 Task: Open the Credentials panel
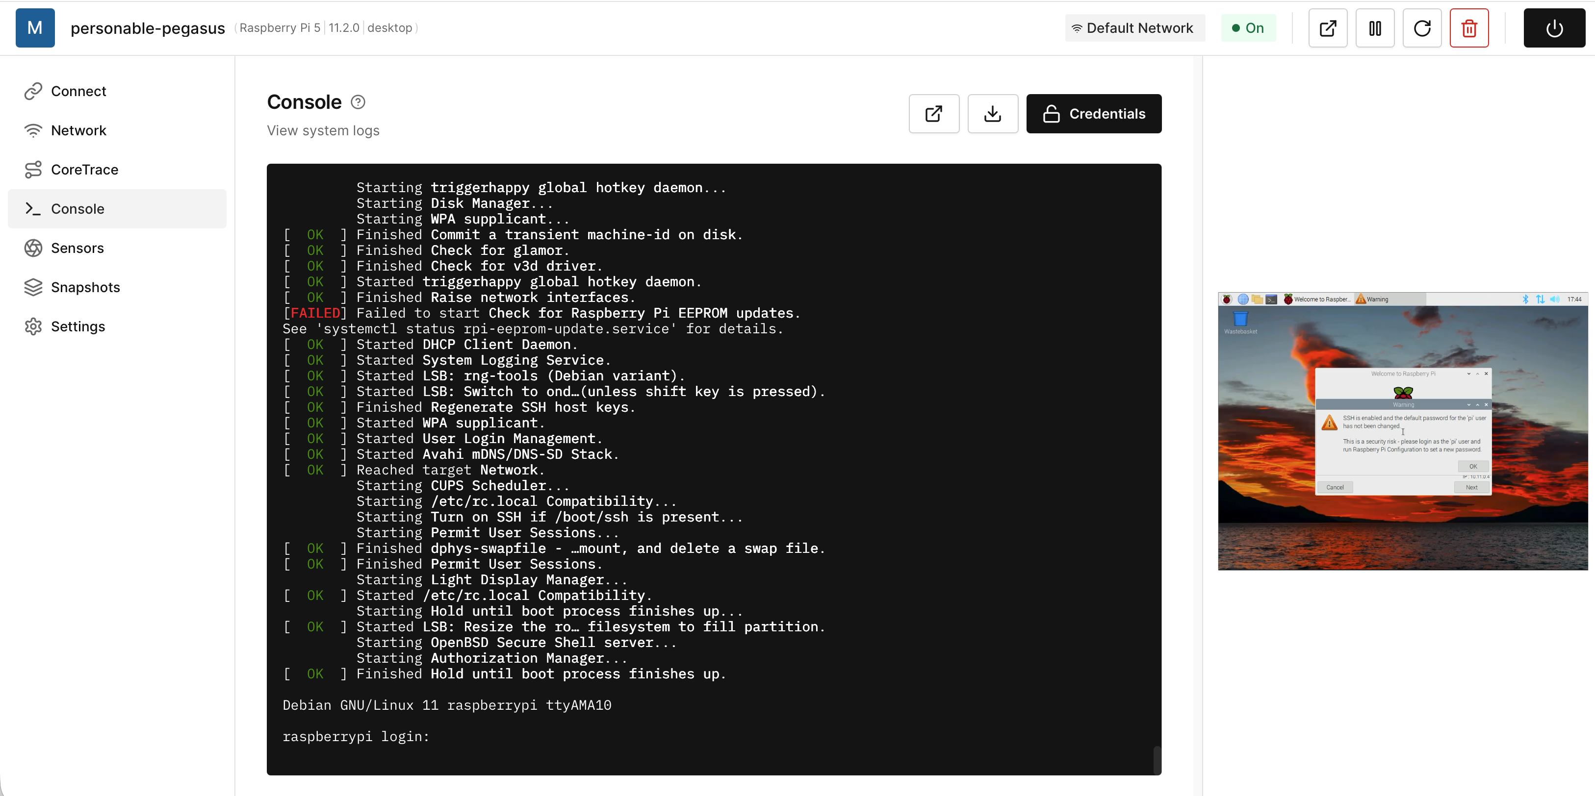coord(1093,114)
